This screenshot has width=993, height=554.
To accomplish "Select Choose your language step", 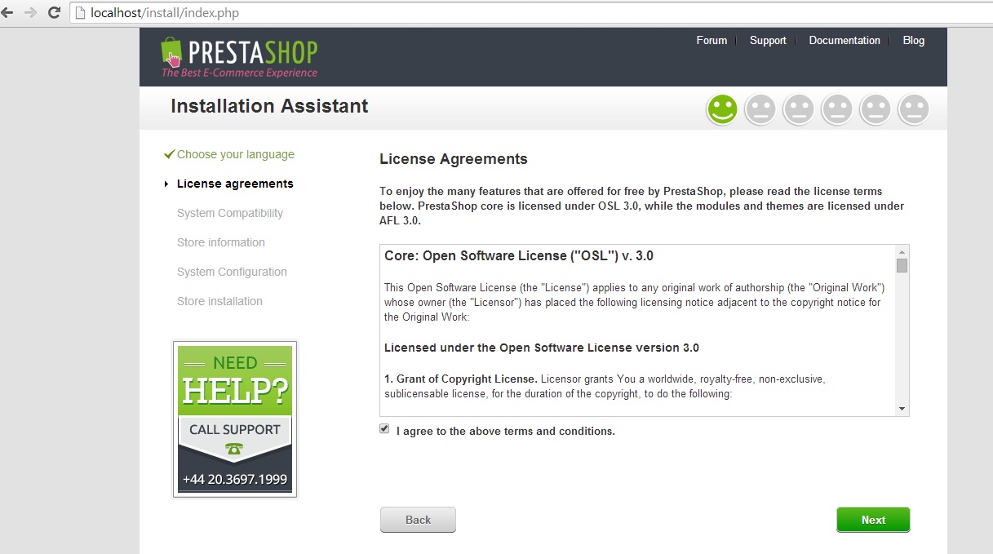I will [x=236, y=154].
